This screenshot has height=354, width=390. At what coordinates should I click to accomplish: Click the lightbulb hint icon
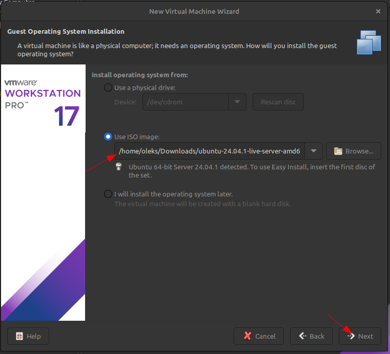coord(119,167)
